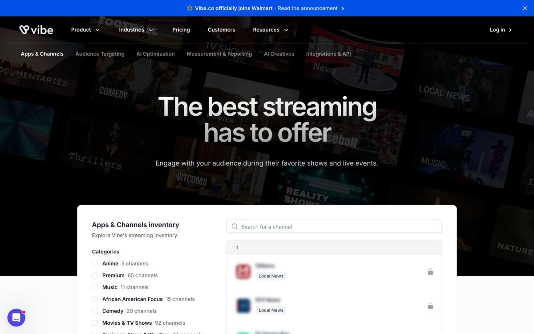The width and height of the screenshot is (534, 334).
Task: Click the Anime category label
Action: [110, 263]
